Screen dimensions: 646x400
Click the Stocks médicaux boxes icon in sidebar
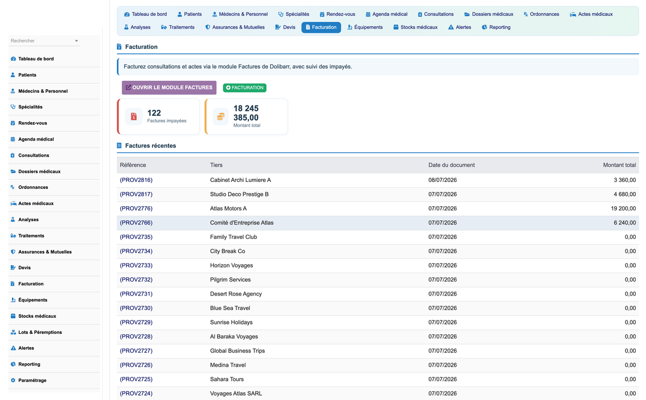pyautogui.click(x=13, y=316)
